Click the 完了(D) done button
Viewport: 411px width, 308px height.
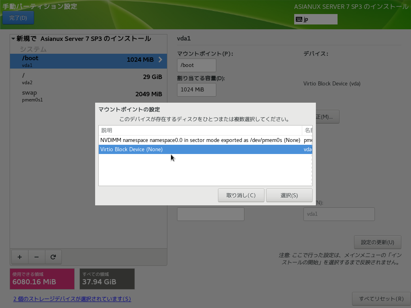click(x=18, y=18)
